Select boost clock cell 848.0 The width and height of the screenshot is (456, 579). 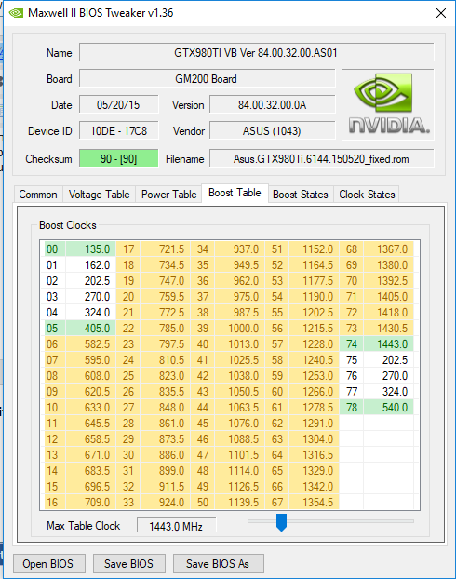tap(166, 408)
